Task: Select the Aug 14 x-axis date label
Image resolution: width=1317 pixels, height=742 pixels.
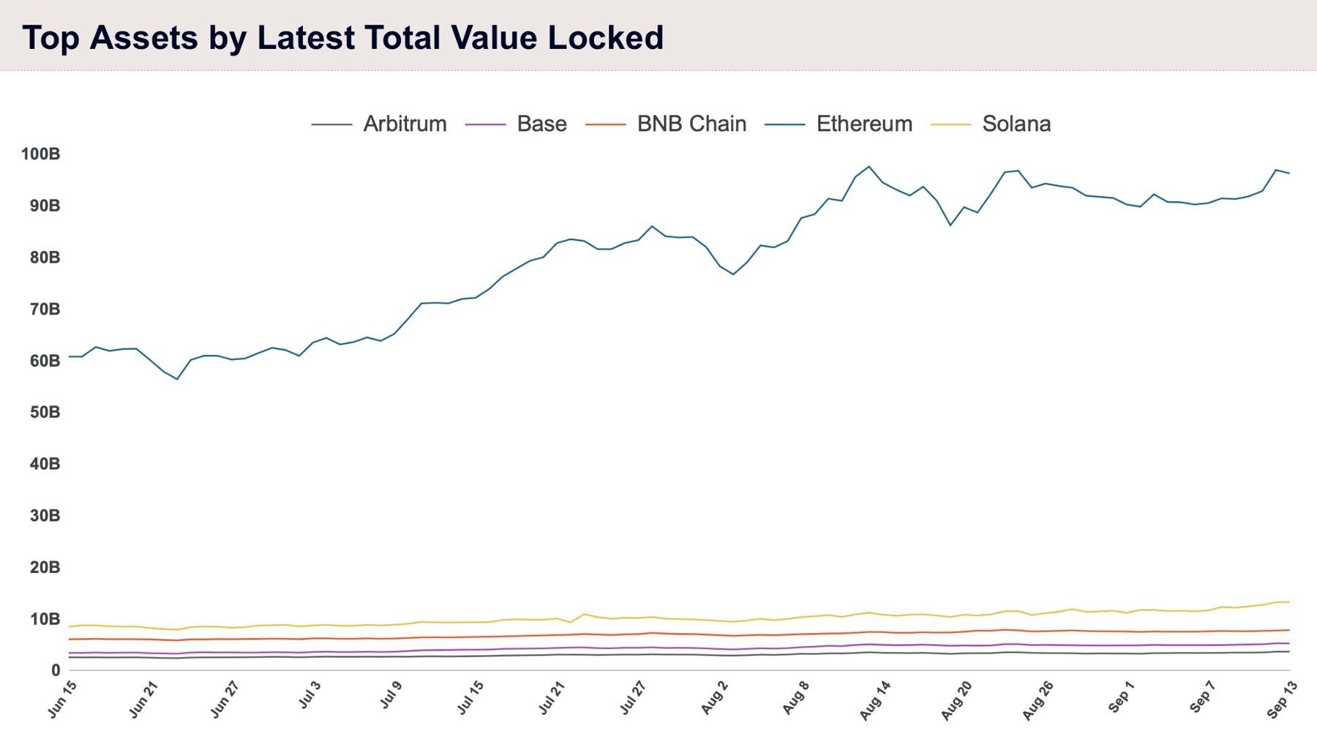Action: pos(876,700)
